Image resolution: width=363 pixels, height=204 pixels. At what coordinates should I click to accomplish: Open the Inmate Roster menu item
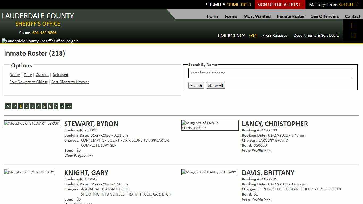click(x=291, y=16)
